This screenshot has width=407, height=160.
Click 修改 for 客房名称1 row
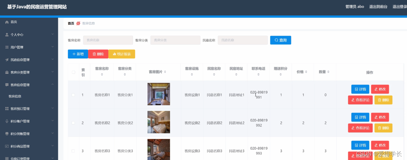point(380,89)
